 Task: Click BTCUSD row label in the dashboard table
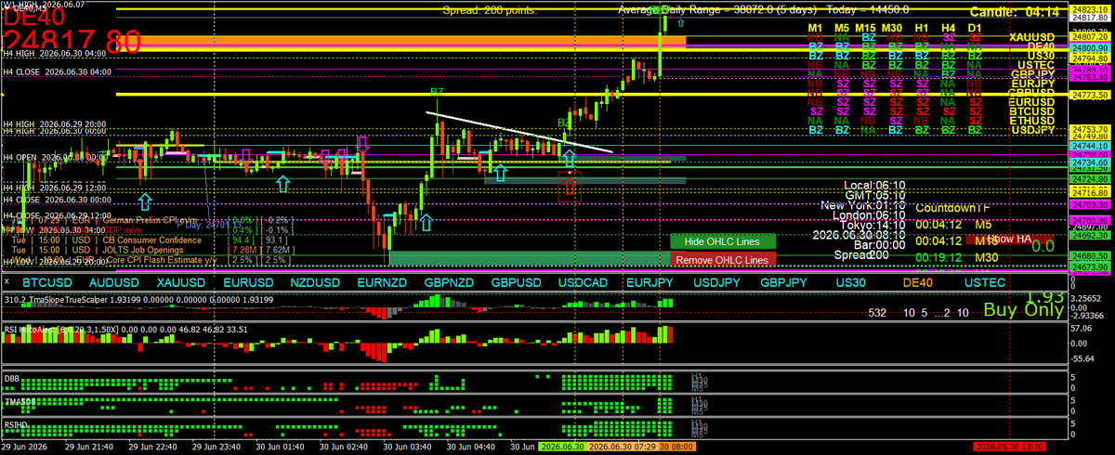(1032, 111)
